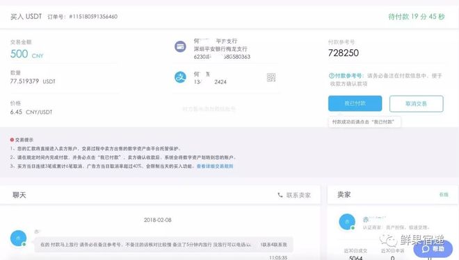Click the 待付款 countdown timer

[417, 17]
